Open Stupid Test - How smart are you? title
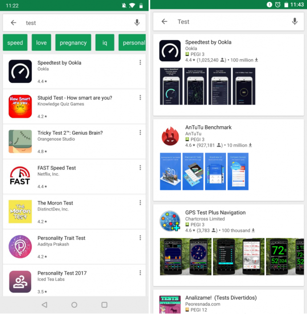 coord(75,98)
